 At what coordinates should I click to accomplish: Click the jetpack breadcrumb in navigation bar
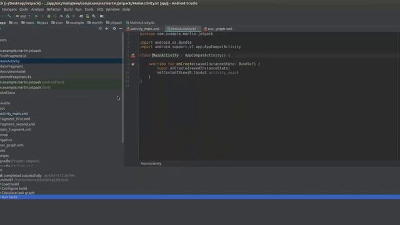(x=114, y=22)
